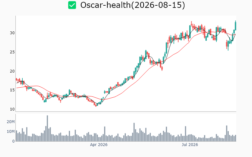Click the 10 price axis label

click(x=12, y=109)
